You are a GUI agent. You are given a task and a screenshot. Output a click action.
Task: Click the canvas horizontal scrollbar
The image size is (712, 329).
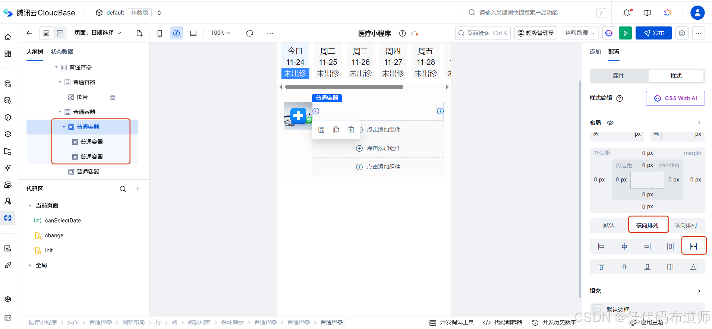click(x=344, y=87)
